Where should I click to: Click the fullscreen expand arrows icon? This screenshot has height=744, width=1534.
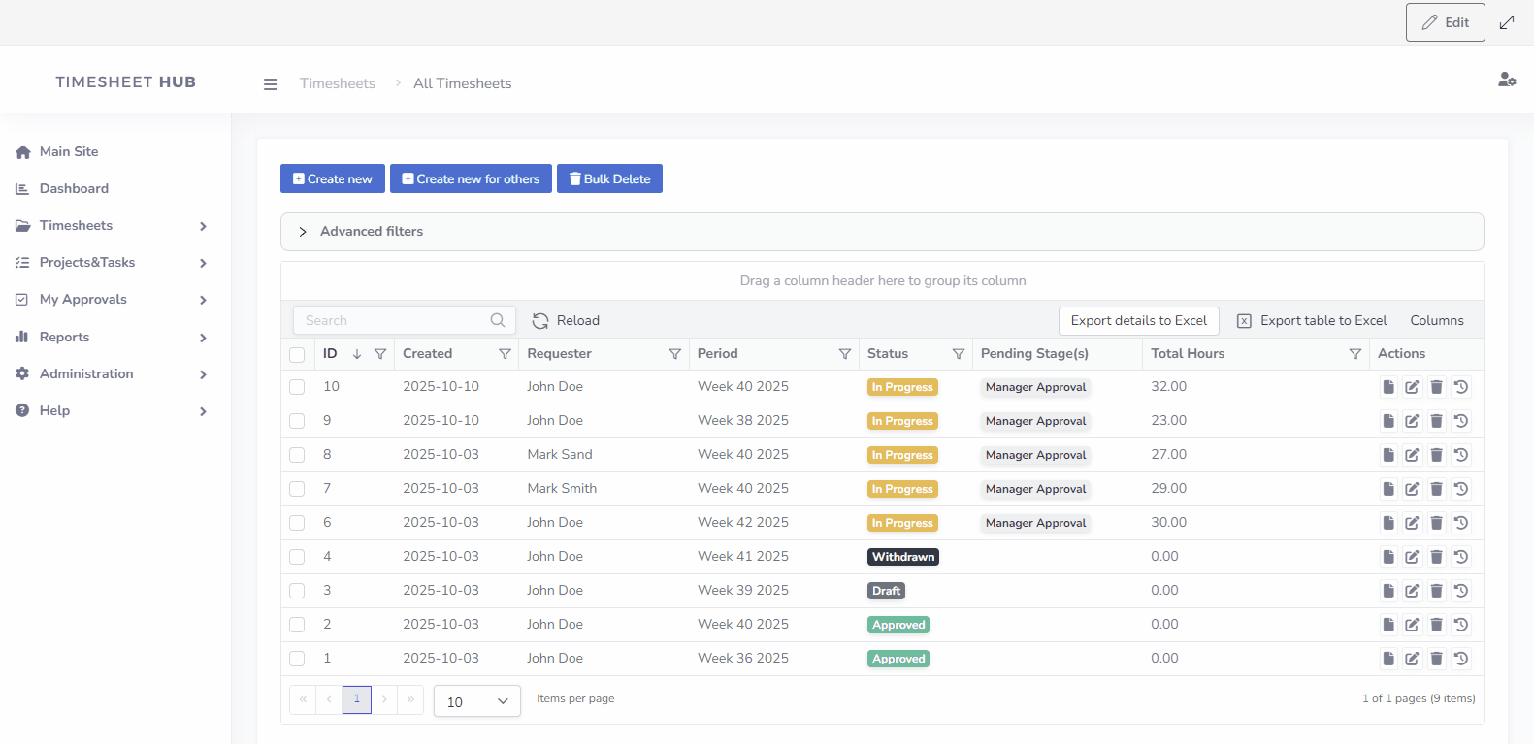pyautogui.click(x=1507, y=22)
